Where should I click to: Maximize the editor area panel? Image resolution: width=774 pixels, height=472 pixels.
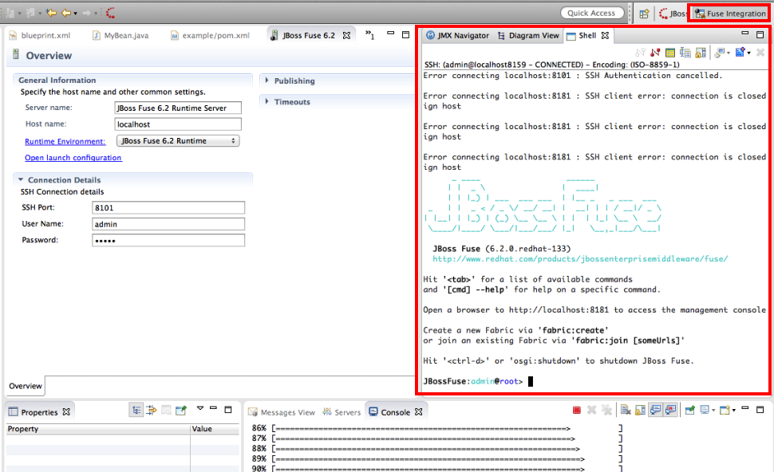coord(406,34)
